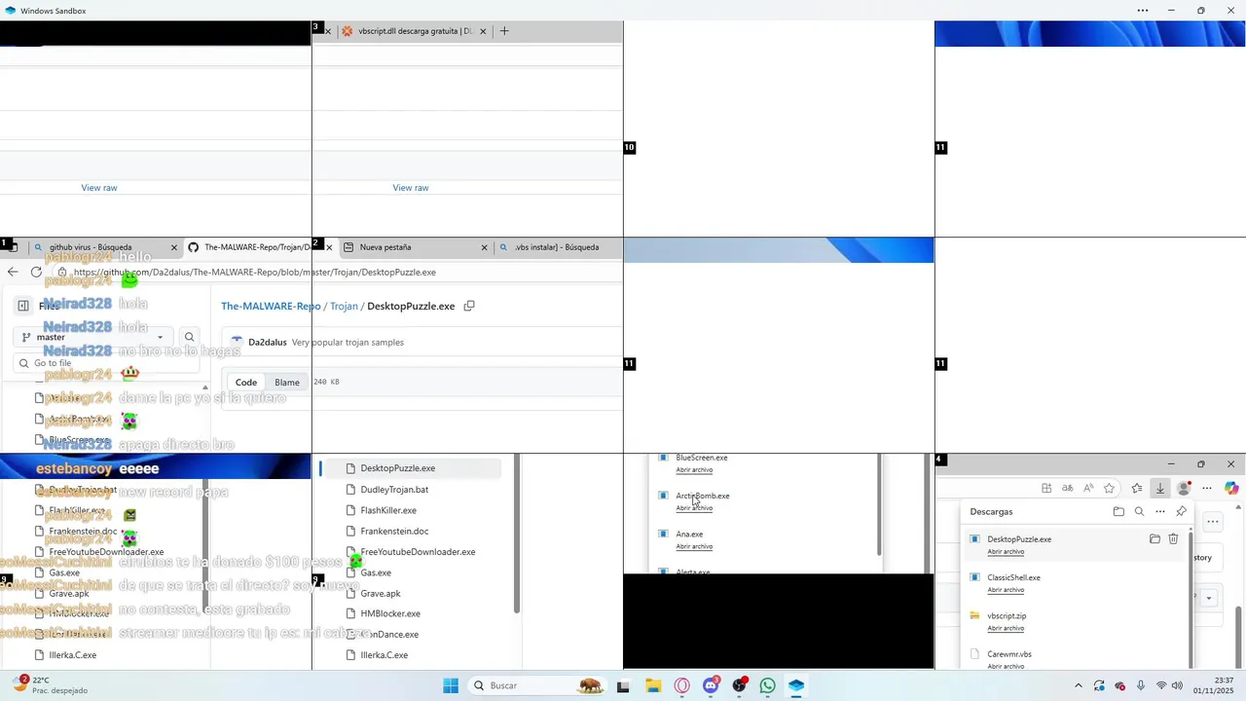Screen dimensions: 1246x701
Task: Click Carewmr.vbs in Descargas list
Action: (x=1009, y=654)
